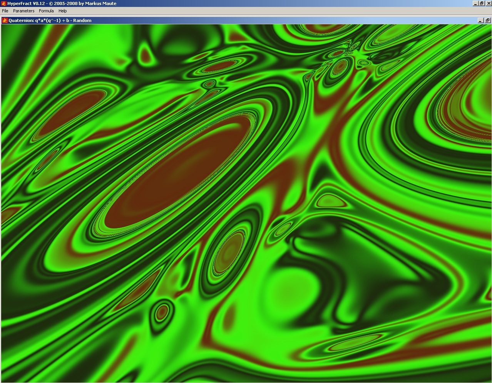
Task: Restore down the main HyperFract window
Action: pos(482,3)
